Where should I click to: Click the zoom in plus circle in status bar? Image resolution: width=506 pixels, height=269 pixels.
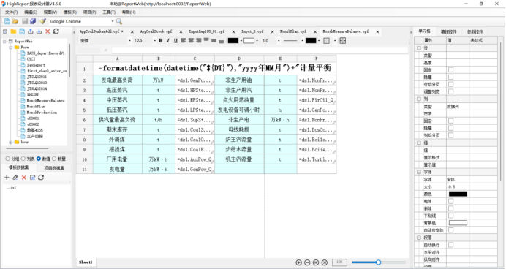pos(299,262)
